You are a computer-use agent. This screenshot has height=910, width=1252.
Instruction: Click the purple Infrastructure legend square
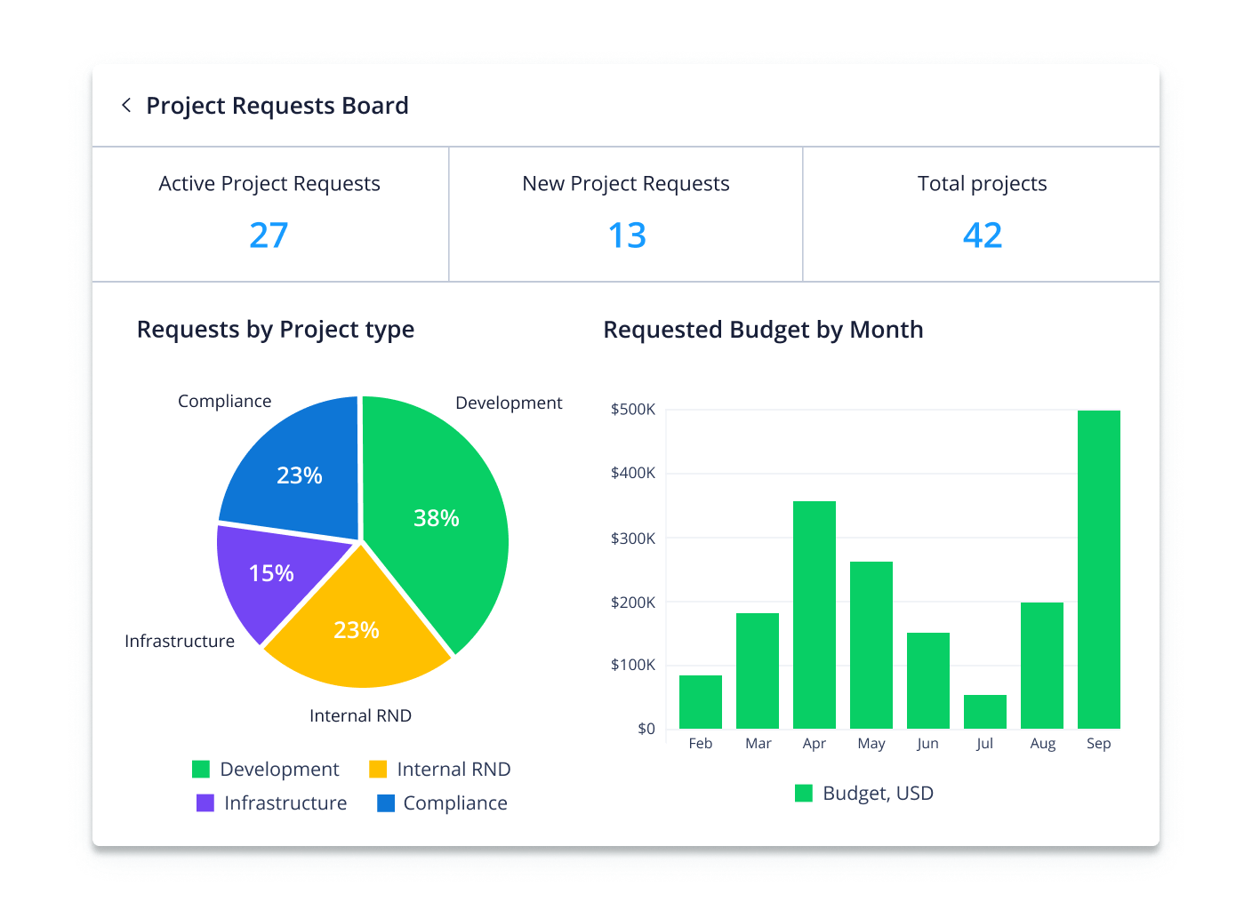205,802
